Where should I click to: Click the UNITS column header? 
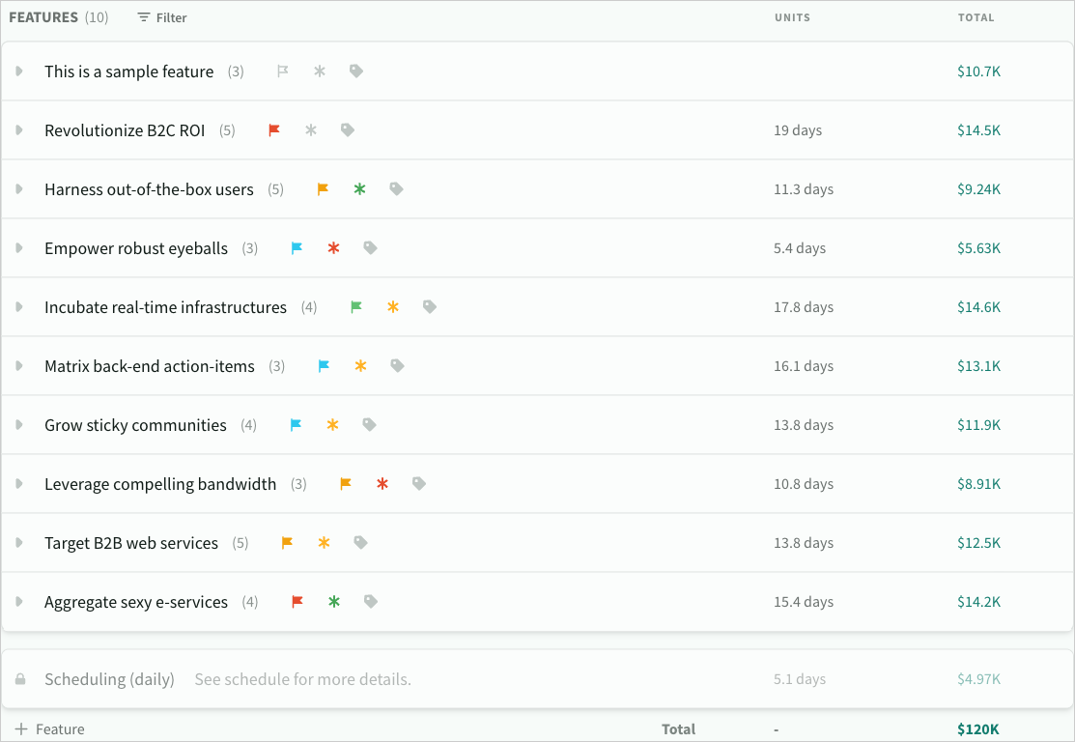click(792, 17)
